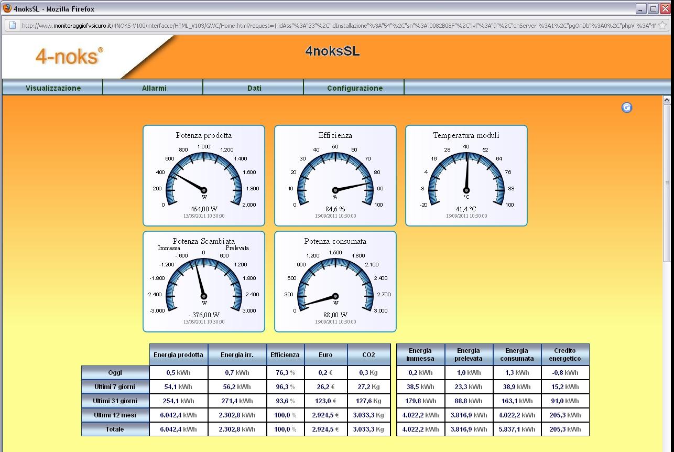The image size is (674, 452).
Task: Click the 15,2 kWh cell
Action: coord(566,386)
